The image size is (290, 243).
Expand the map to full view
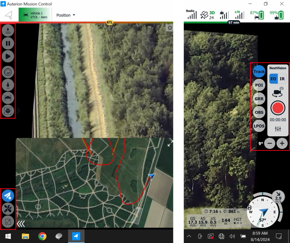pos(170,144)
